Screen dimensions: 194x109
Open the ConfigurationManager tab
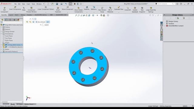(10, 20)
